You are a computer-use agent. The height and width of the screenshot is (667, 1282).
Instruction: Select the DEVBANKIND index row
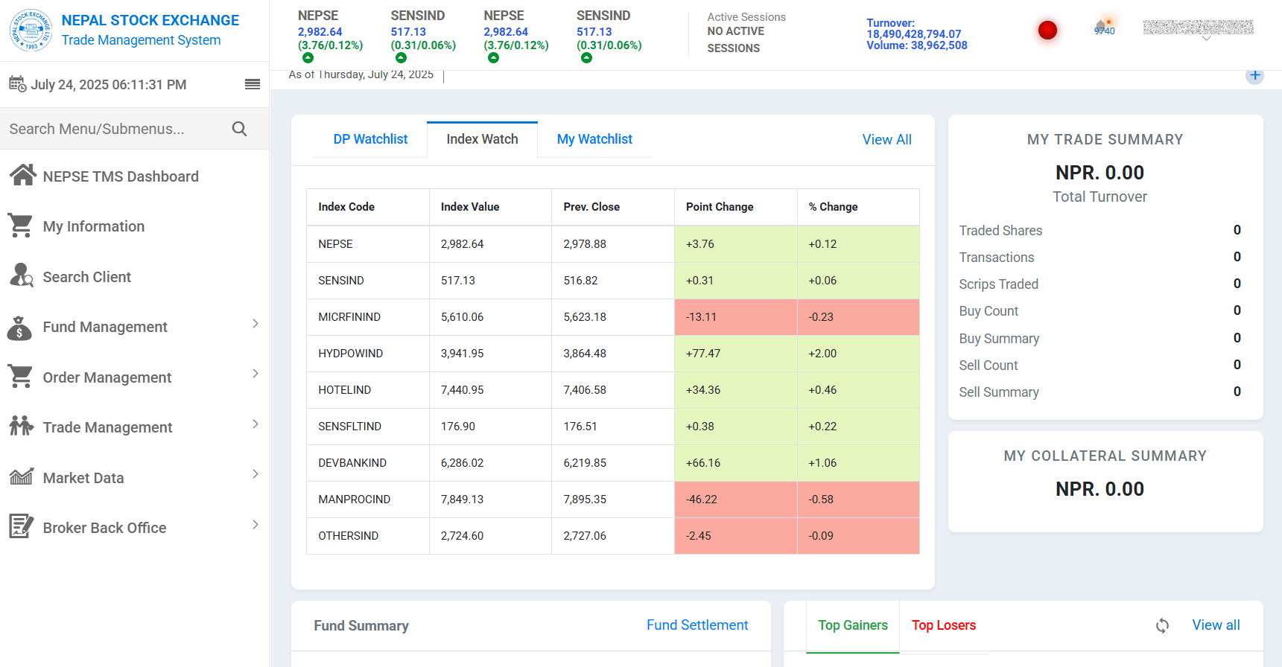[612, 463]
